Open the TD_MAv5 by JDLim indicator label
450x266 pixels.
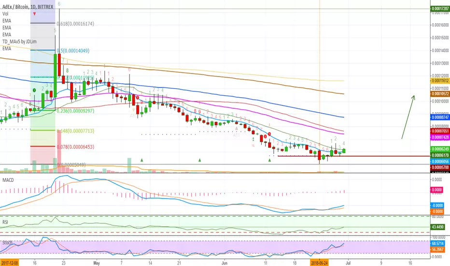(19, 42)
